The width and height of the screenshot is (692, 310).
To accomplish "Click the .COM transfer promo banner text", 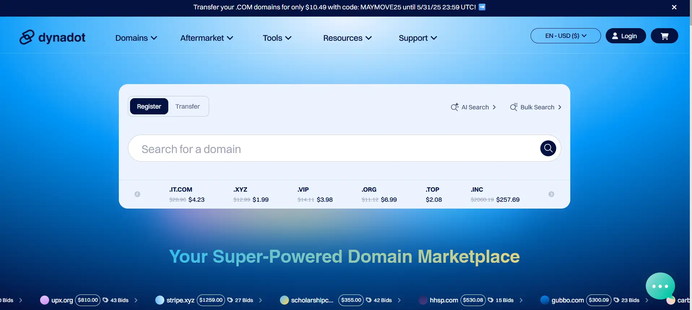I will pyautogui.click(x=334, y=7).
